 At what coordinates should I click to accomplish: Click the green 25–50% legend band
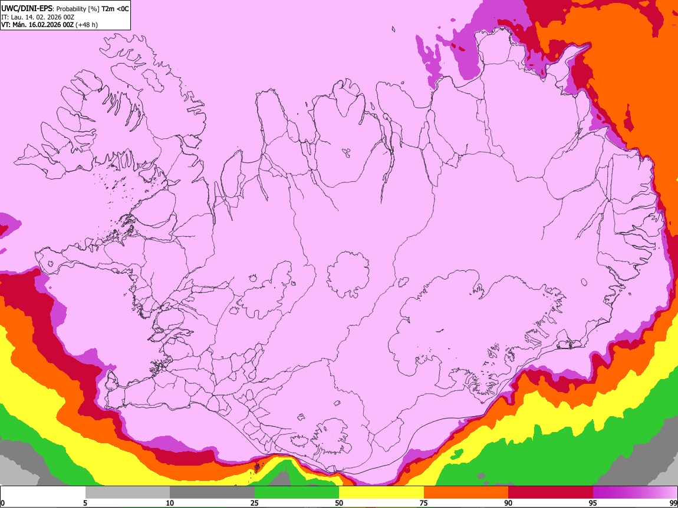click(297, 492)
